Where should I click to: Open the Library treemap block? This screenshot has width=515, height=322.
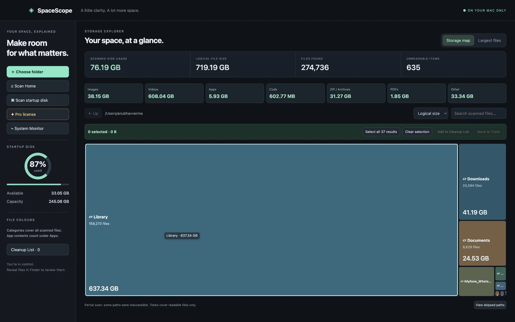[271, 220]
